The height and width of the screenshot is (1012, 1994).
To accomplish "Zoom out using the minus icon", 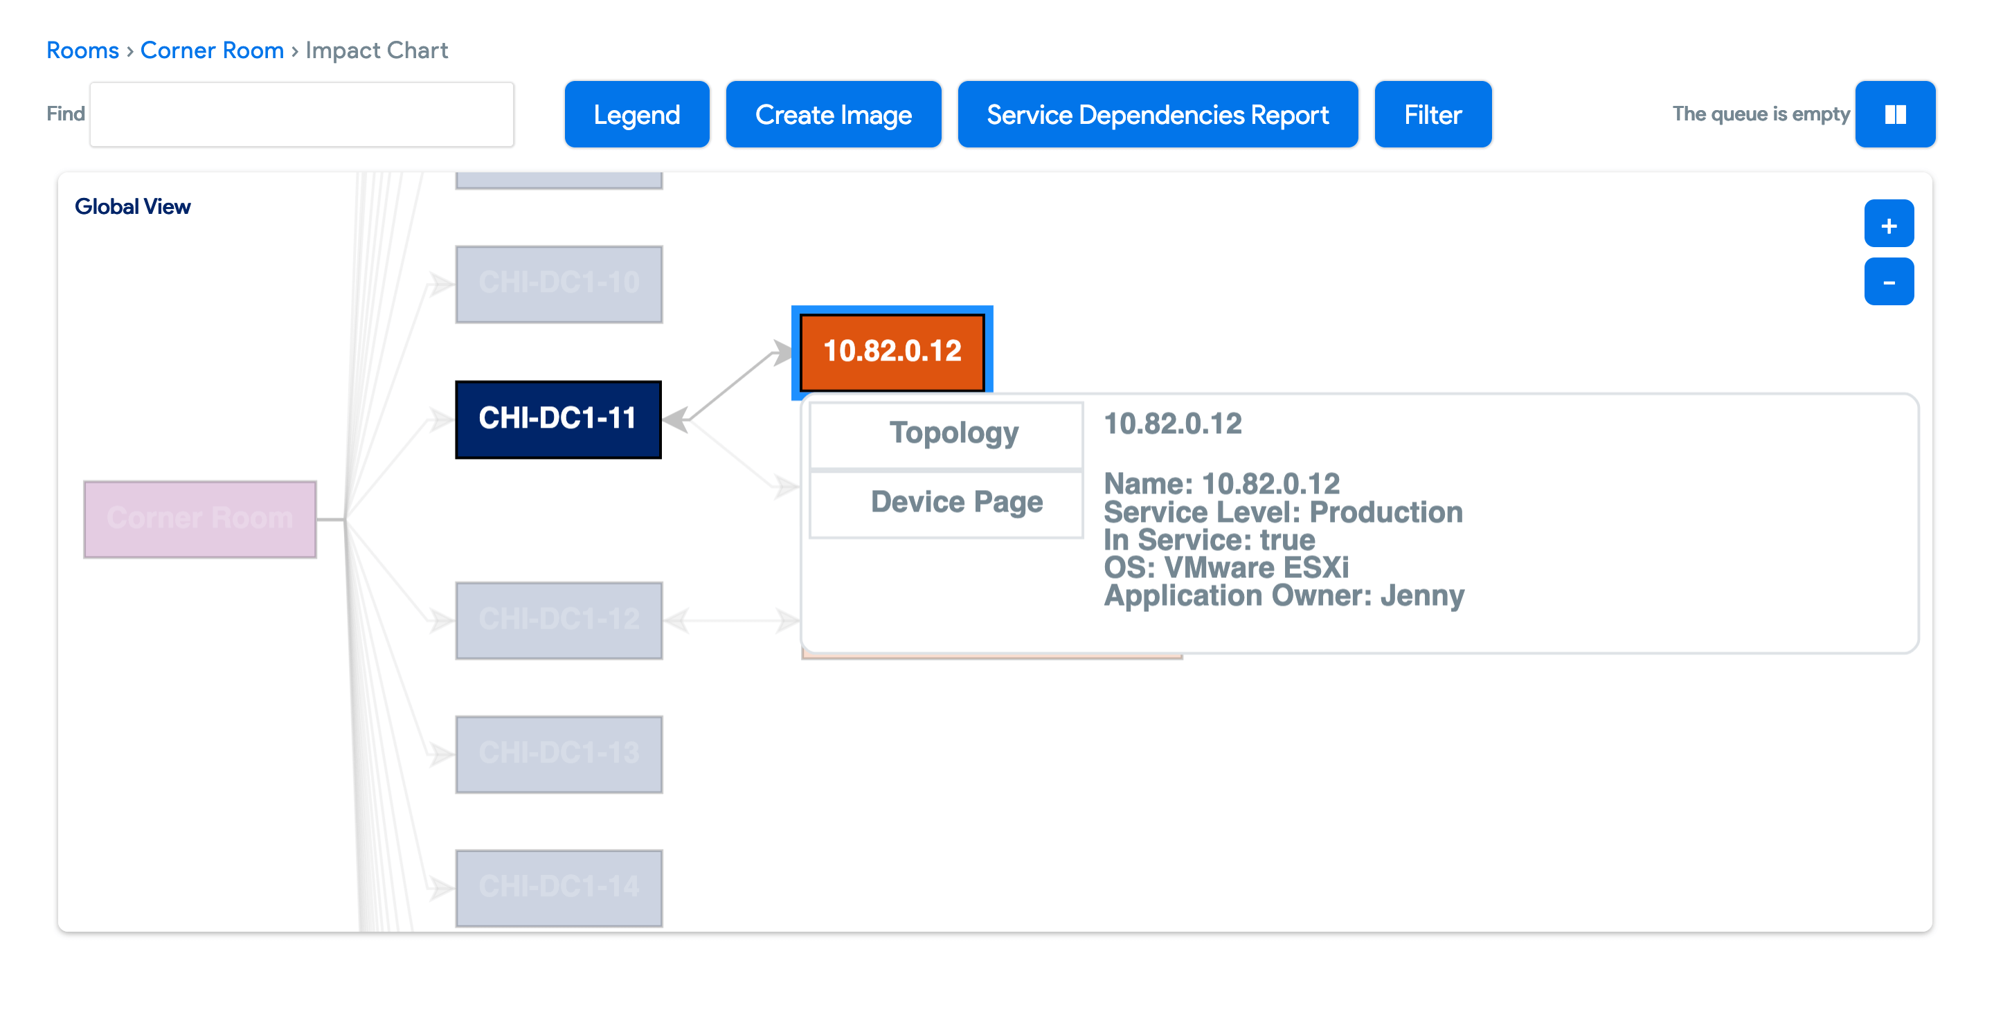I will [x=1889, y=281].
